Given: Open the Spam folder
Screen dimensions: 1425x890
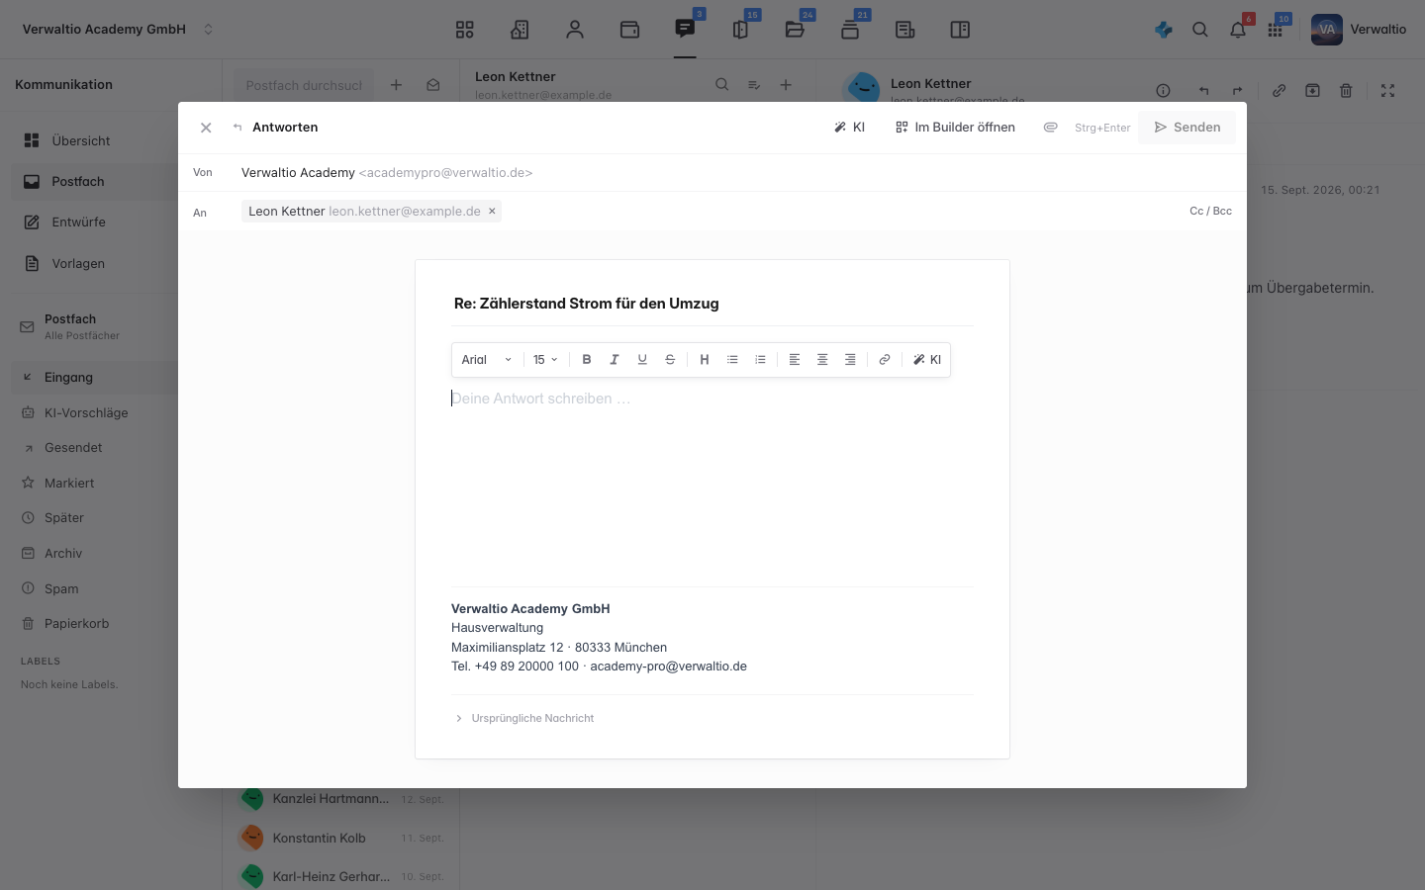Looking at the screenshot, I should 95,589.
